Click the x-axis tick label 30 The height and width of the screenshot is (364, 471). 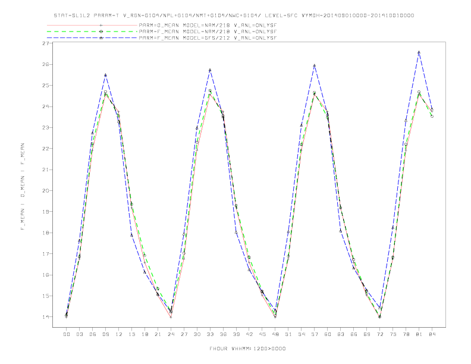coord(197,334)
